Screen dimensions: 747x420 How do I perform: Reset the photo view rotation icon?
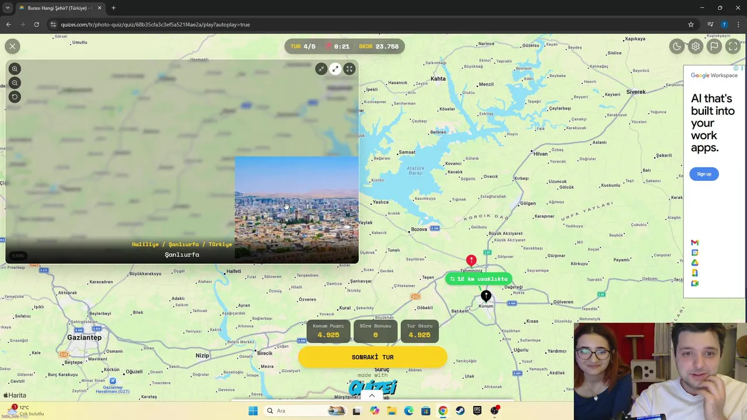point(15,97)
